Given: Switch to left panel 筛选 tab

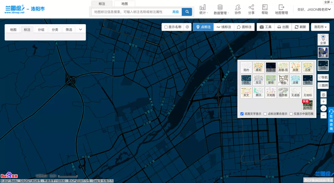Looking at the screenshot, I should [69, 30].
